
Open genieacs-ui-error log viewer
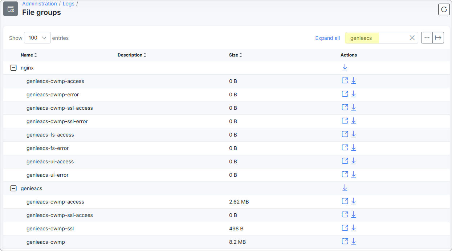345,175
